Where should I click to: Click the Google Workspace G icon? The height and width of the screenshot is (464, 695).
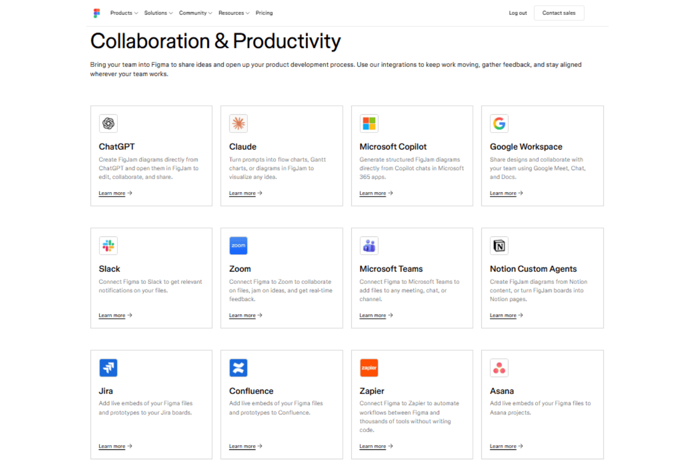(x=499, y=124)
